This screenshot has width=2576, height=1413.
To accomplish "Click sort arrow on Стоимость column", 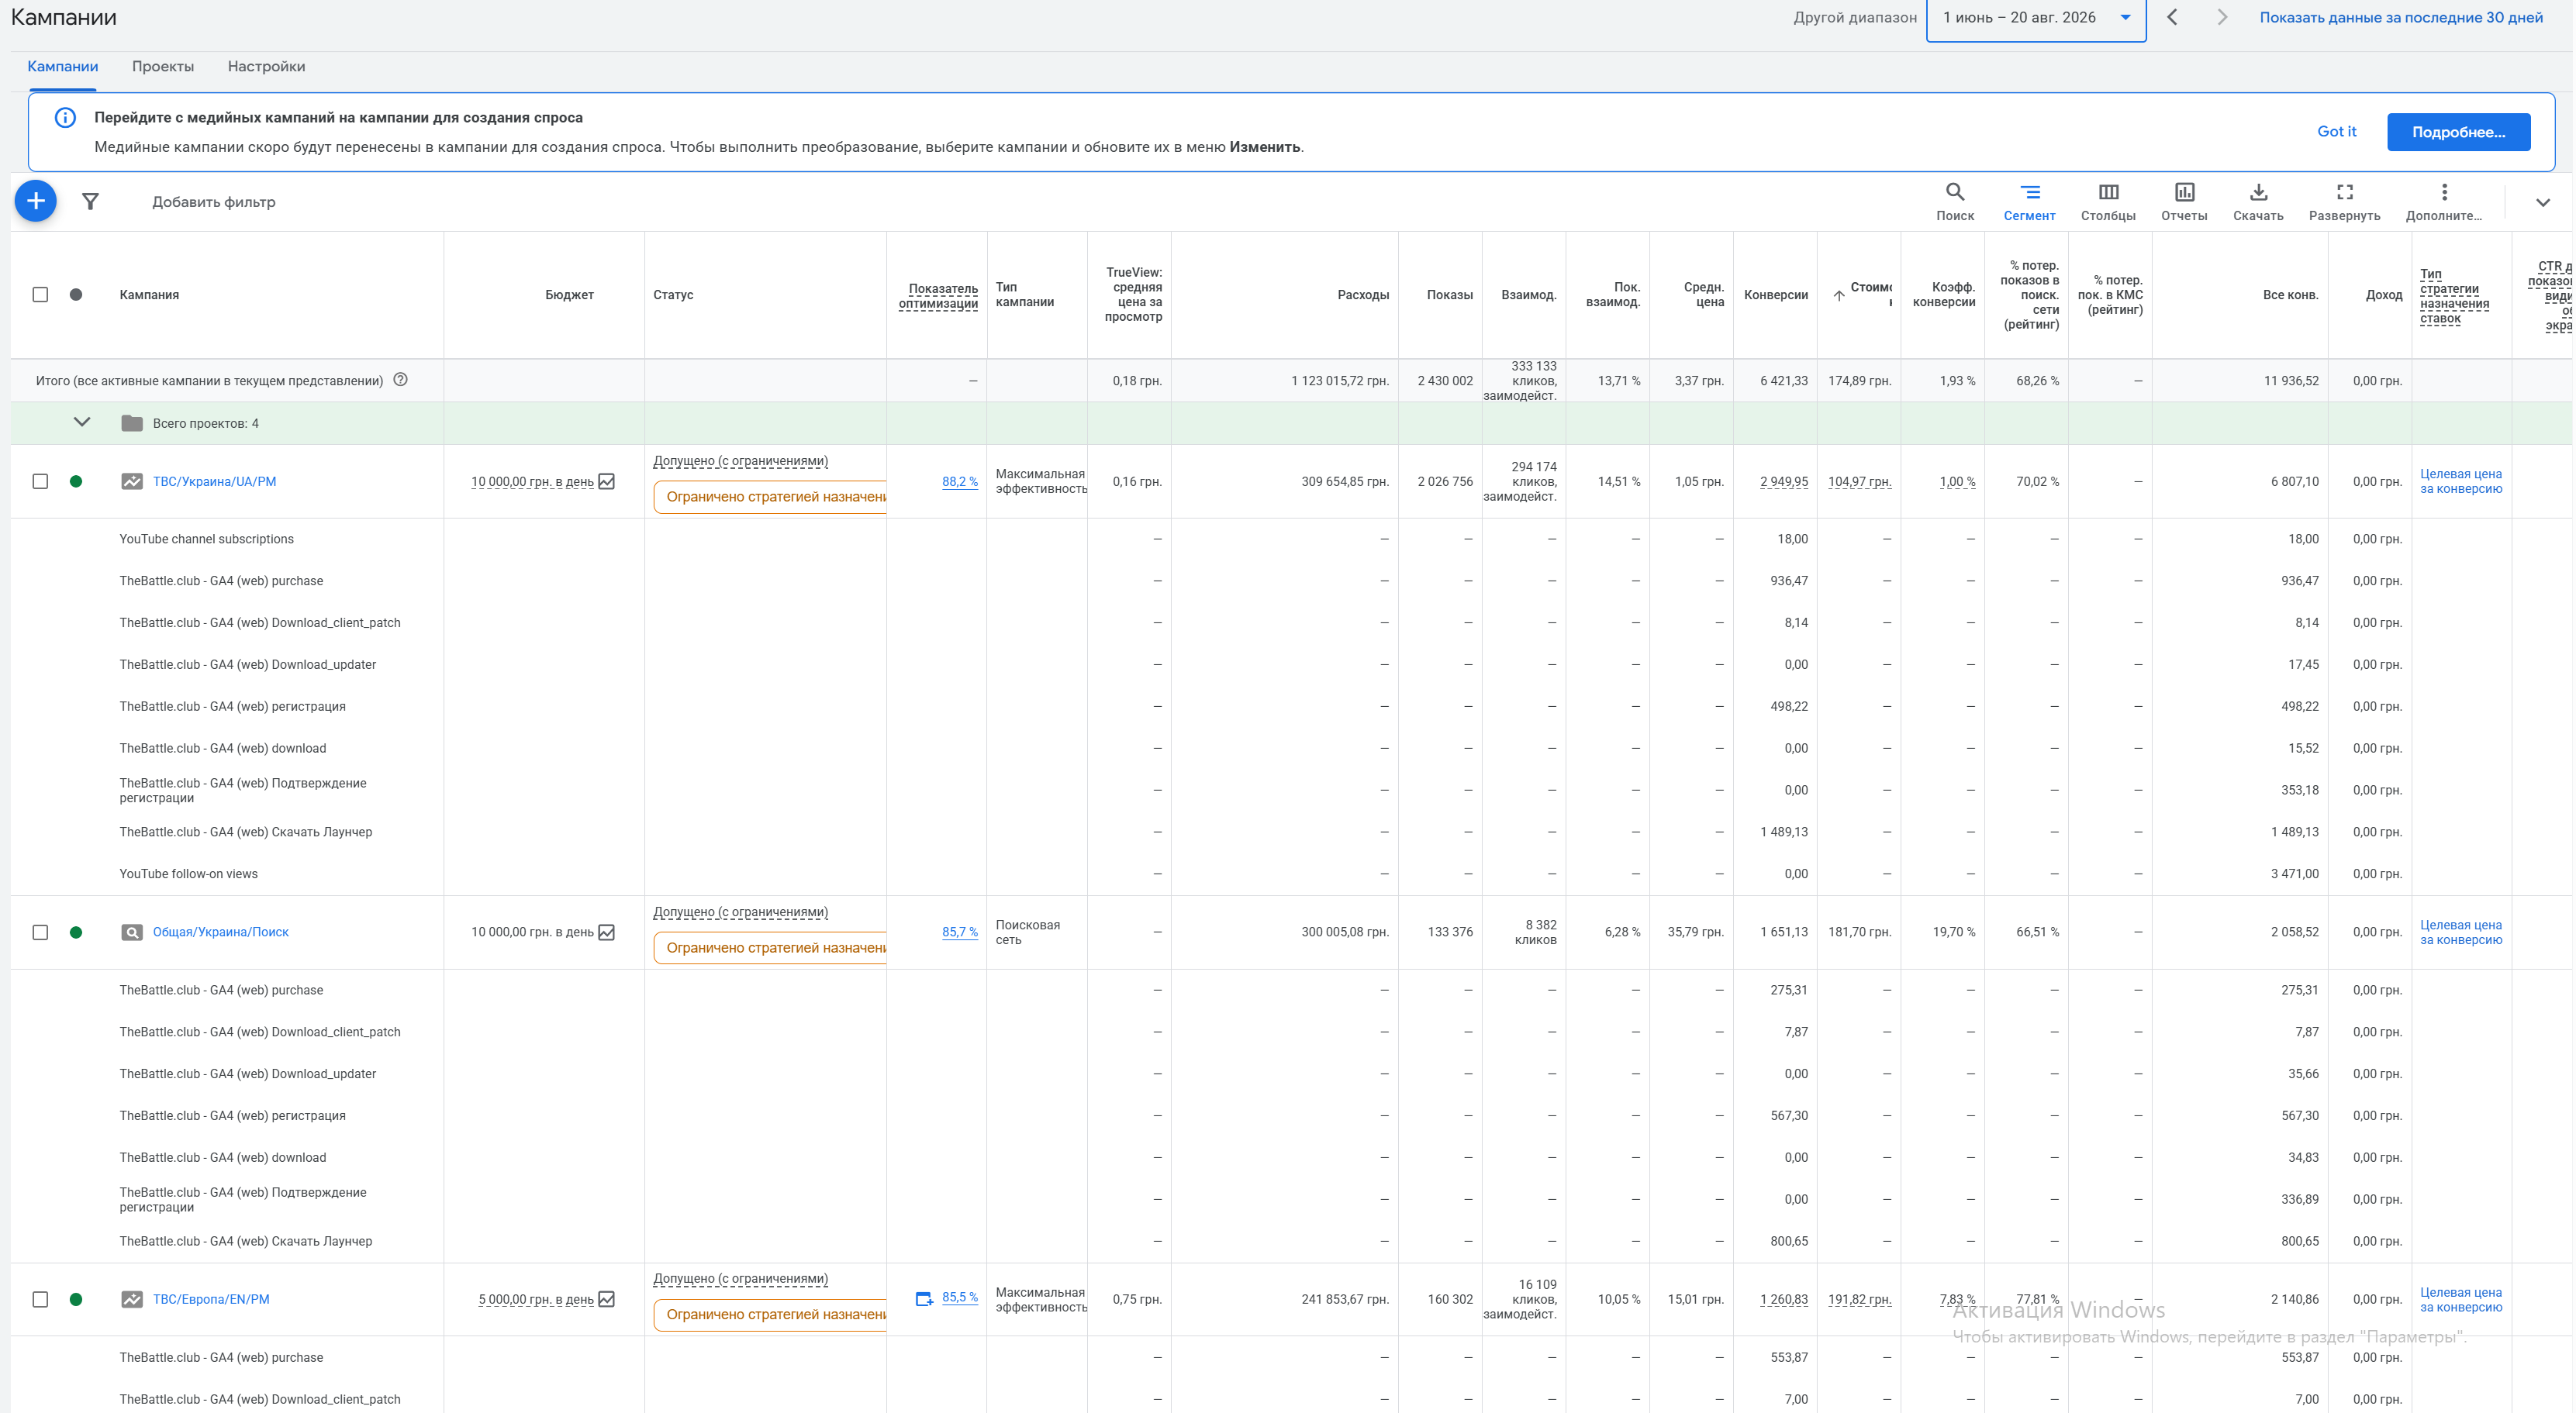I will pos(1838,296).
